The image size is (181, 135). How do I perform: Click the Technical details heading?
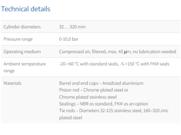coord(26,9)
